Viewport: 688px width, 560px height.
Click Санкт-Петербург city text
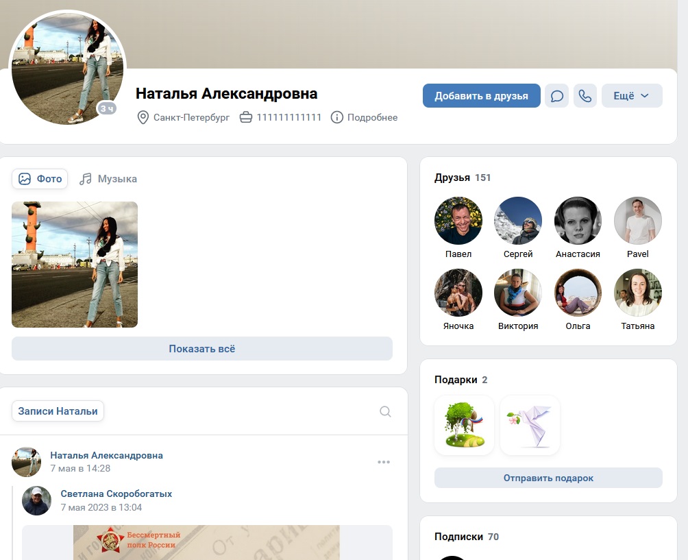191,118
